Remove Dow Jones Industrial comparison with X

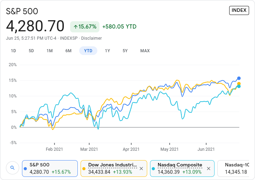coord(141,169)
